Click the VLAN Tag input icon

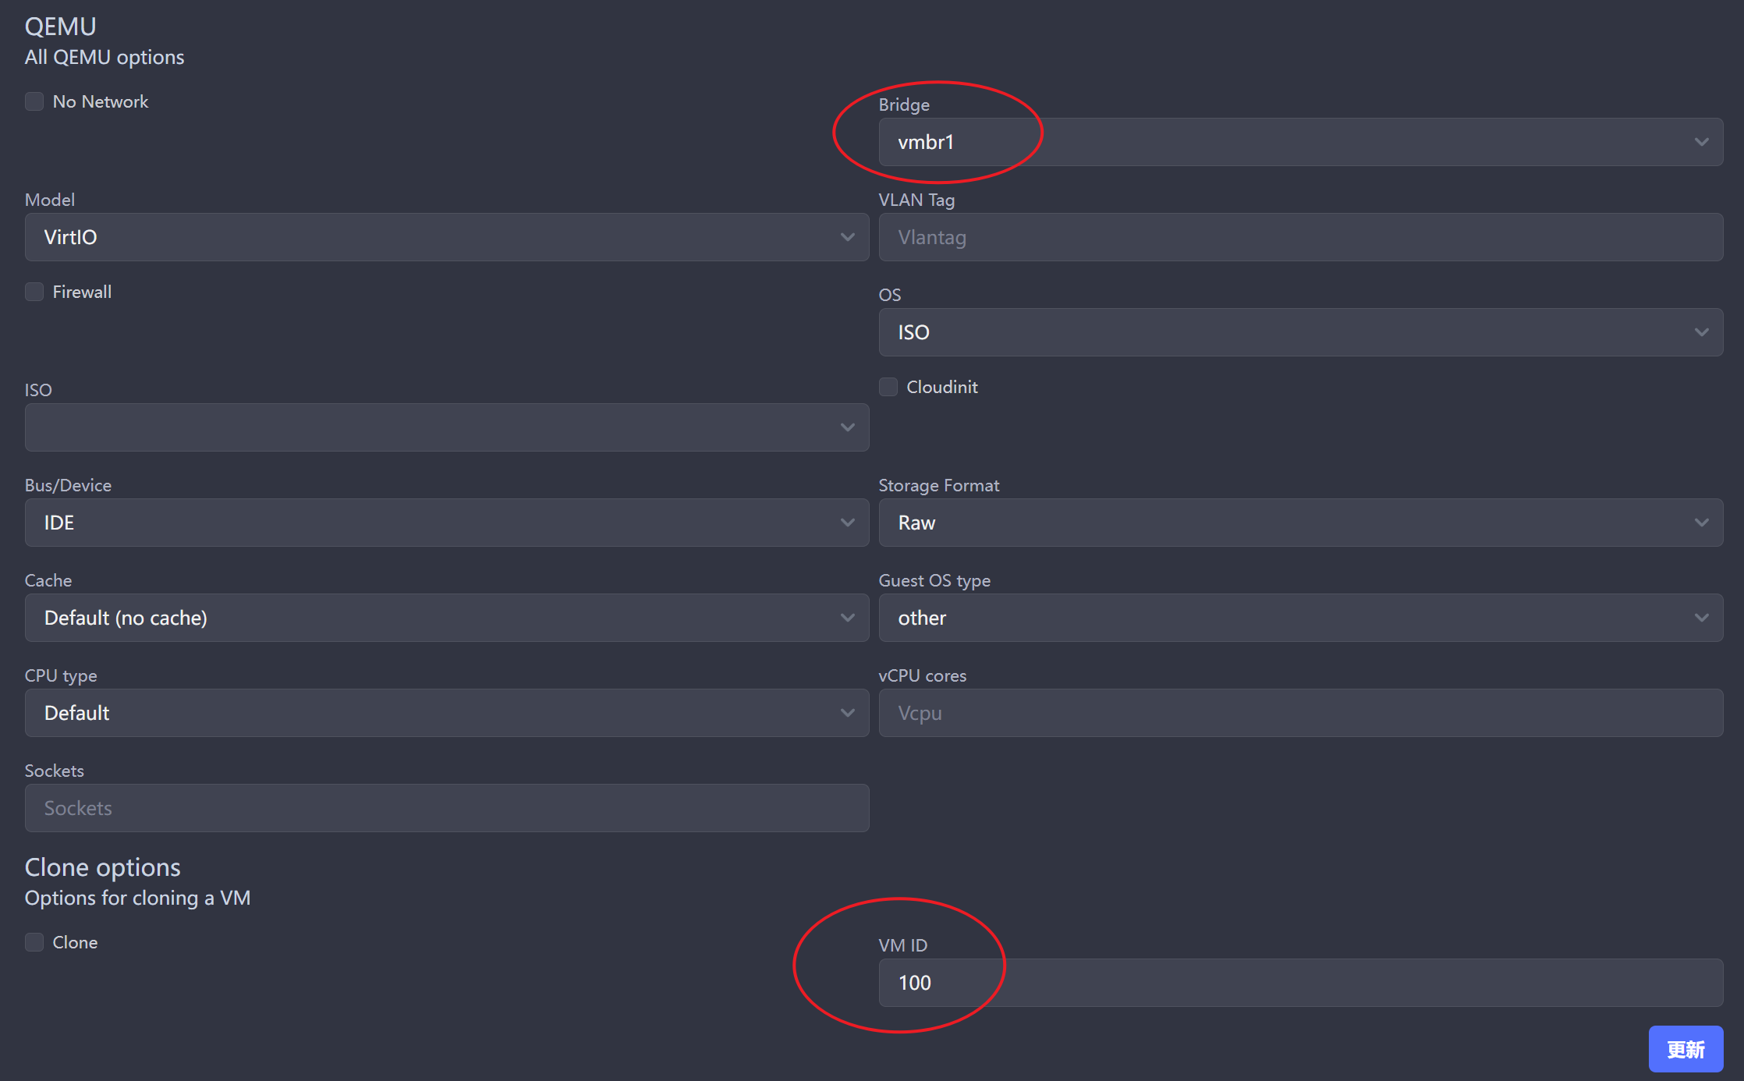[1299, 236]
